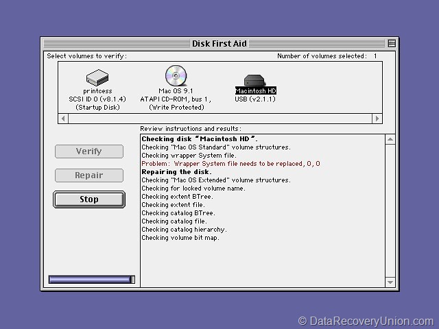
Task: Click the "(Write Protected)" text
Action: coord(176,108)
